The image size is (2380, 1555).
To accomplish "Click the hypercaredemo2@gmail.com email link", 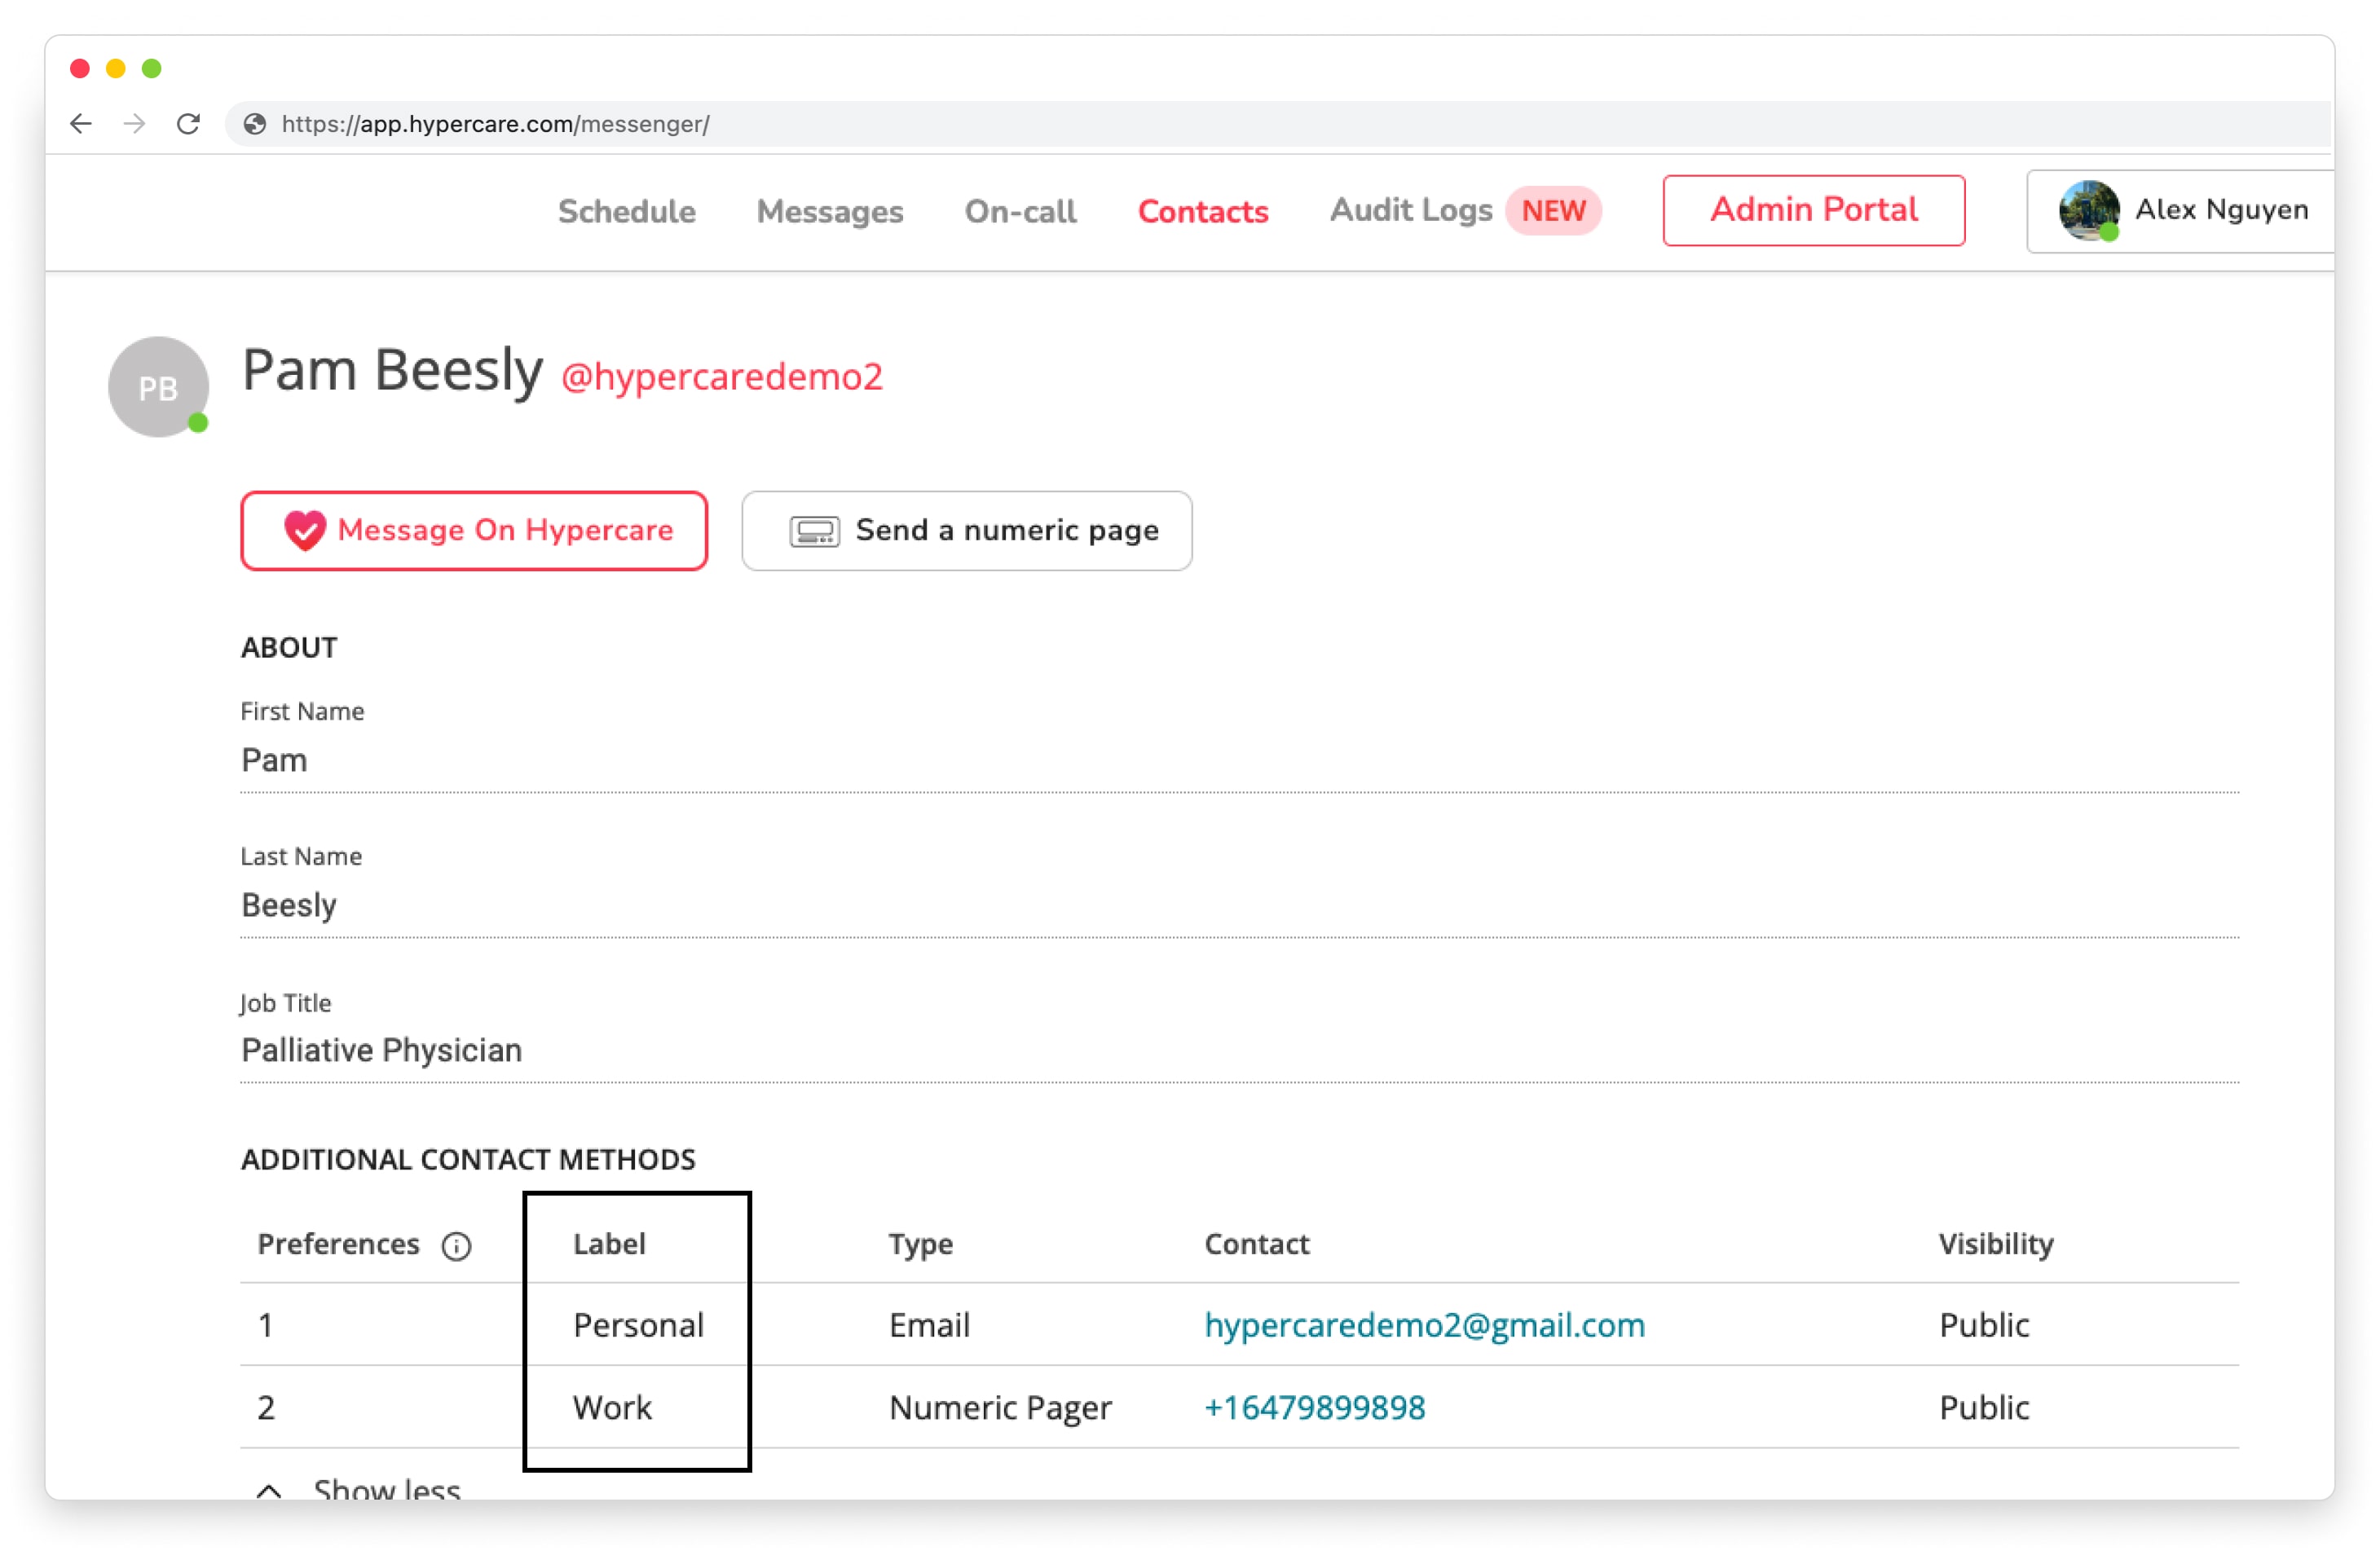I will pyautogui.click(x=1424, y=1324).
